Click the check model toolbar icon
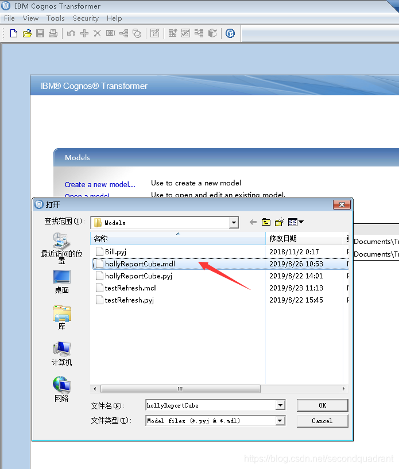 [x=186, y=33]
